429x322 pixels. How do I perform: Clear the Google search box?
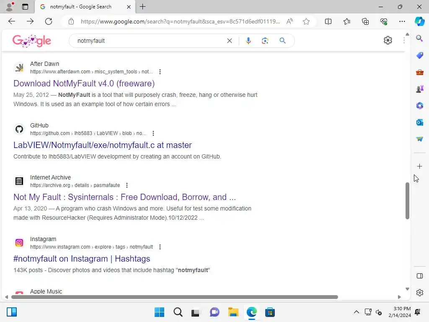click(230, 41)
